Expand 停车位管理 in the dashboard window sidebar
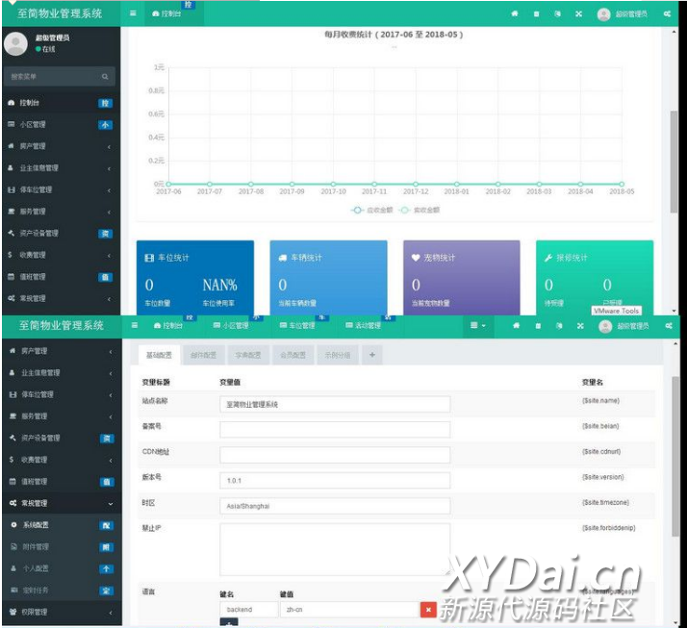 point(62,189)
